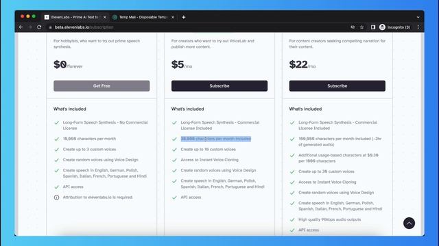This screenshot has width=439, height=246.
Task: Click the Incognito profile icon
Action: pyautogui.click(x=382, y=27)
